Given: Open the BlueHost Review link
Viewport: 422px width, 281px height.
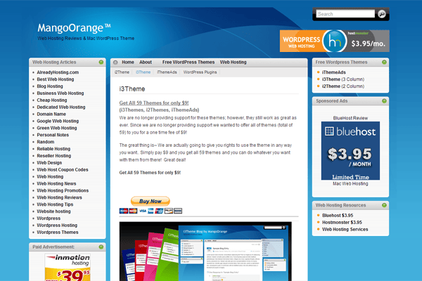Looking at the screenshot, I should point(350,118).
